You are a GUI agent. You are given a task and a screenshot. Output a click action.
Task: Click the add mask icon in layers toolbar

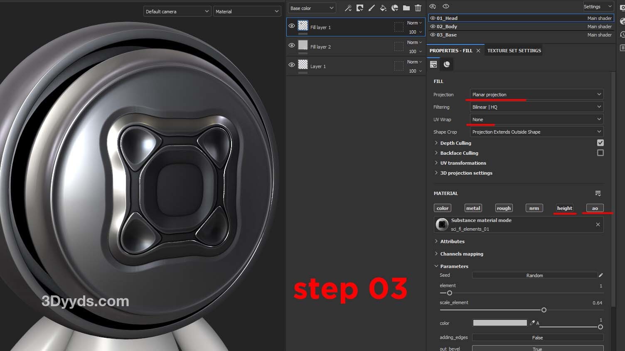[x=360, y=8]
